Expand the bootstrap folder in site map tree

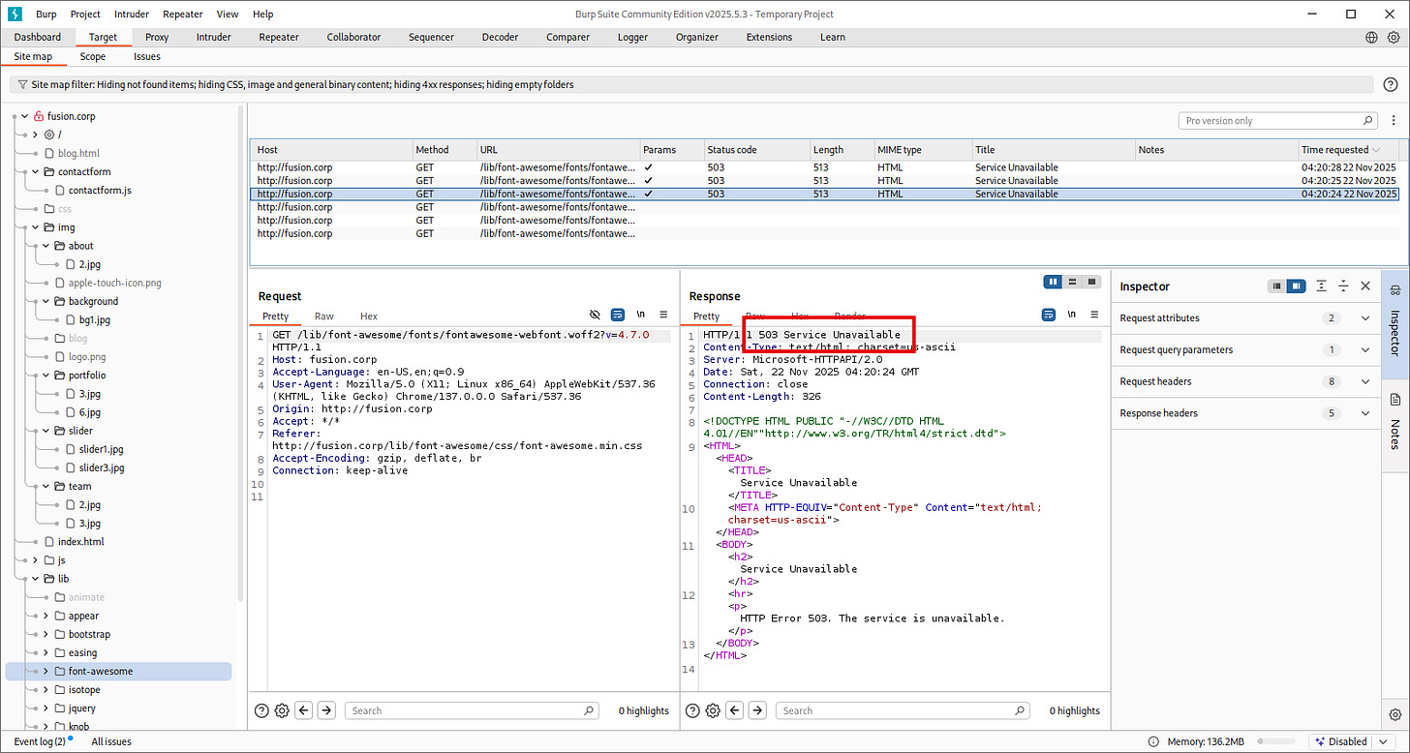pos(46,634)
